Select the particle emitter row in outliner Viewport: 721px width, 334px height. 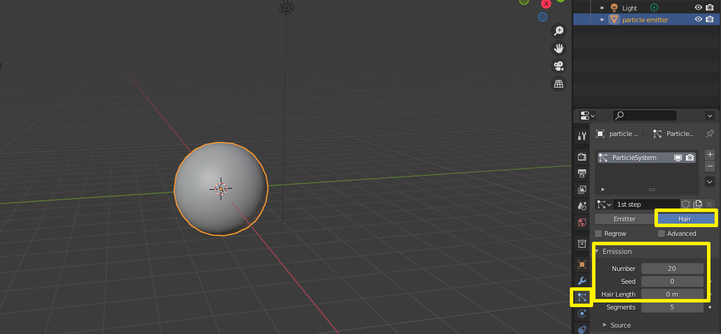pyautogui.click(x=647, y=19)
